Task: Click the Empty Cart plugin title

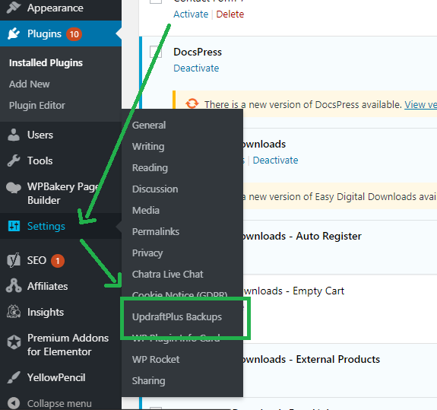Action: click(x=294, y=291)
